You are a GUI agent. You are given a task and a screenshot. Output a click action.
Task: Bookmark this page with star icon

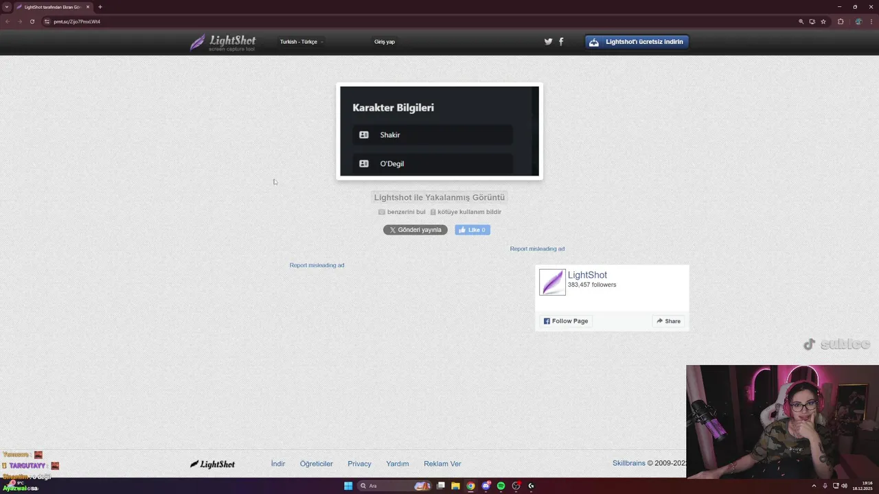click(823, 21)
